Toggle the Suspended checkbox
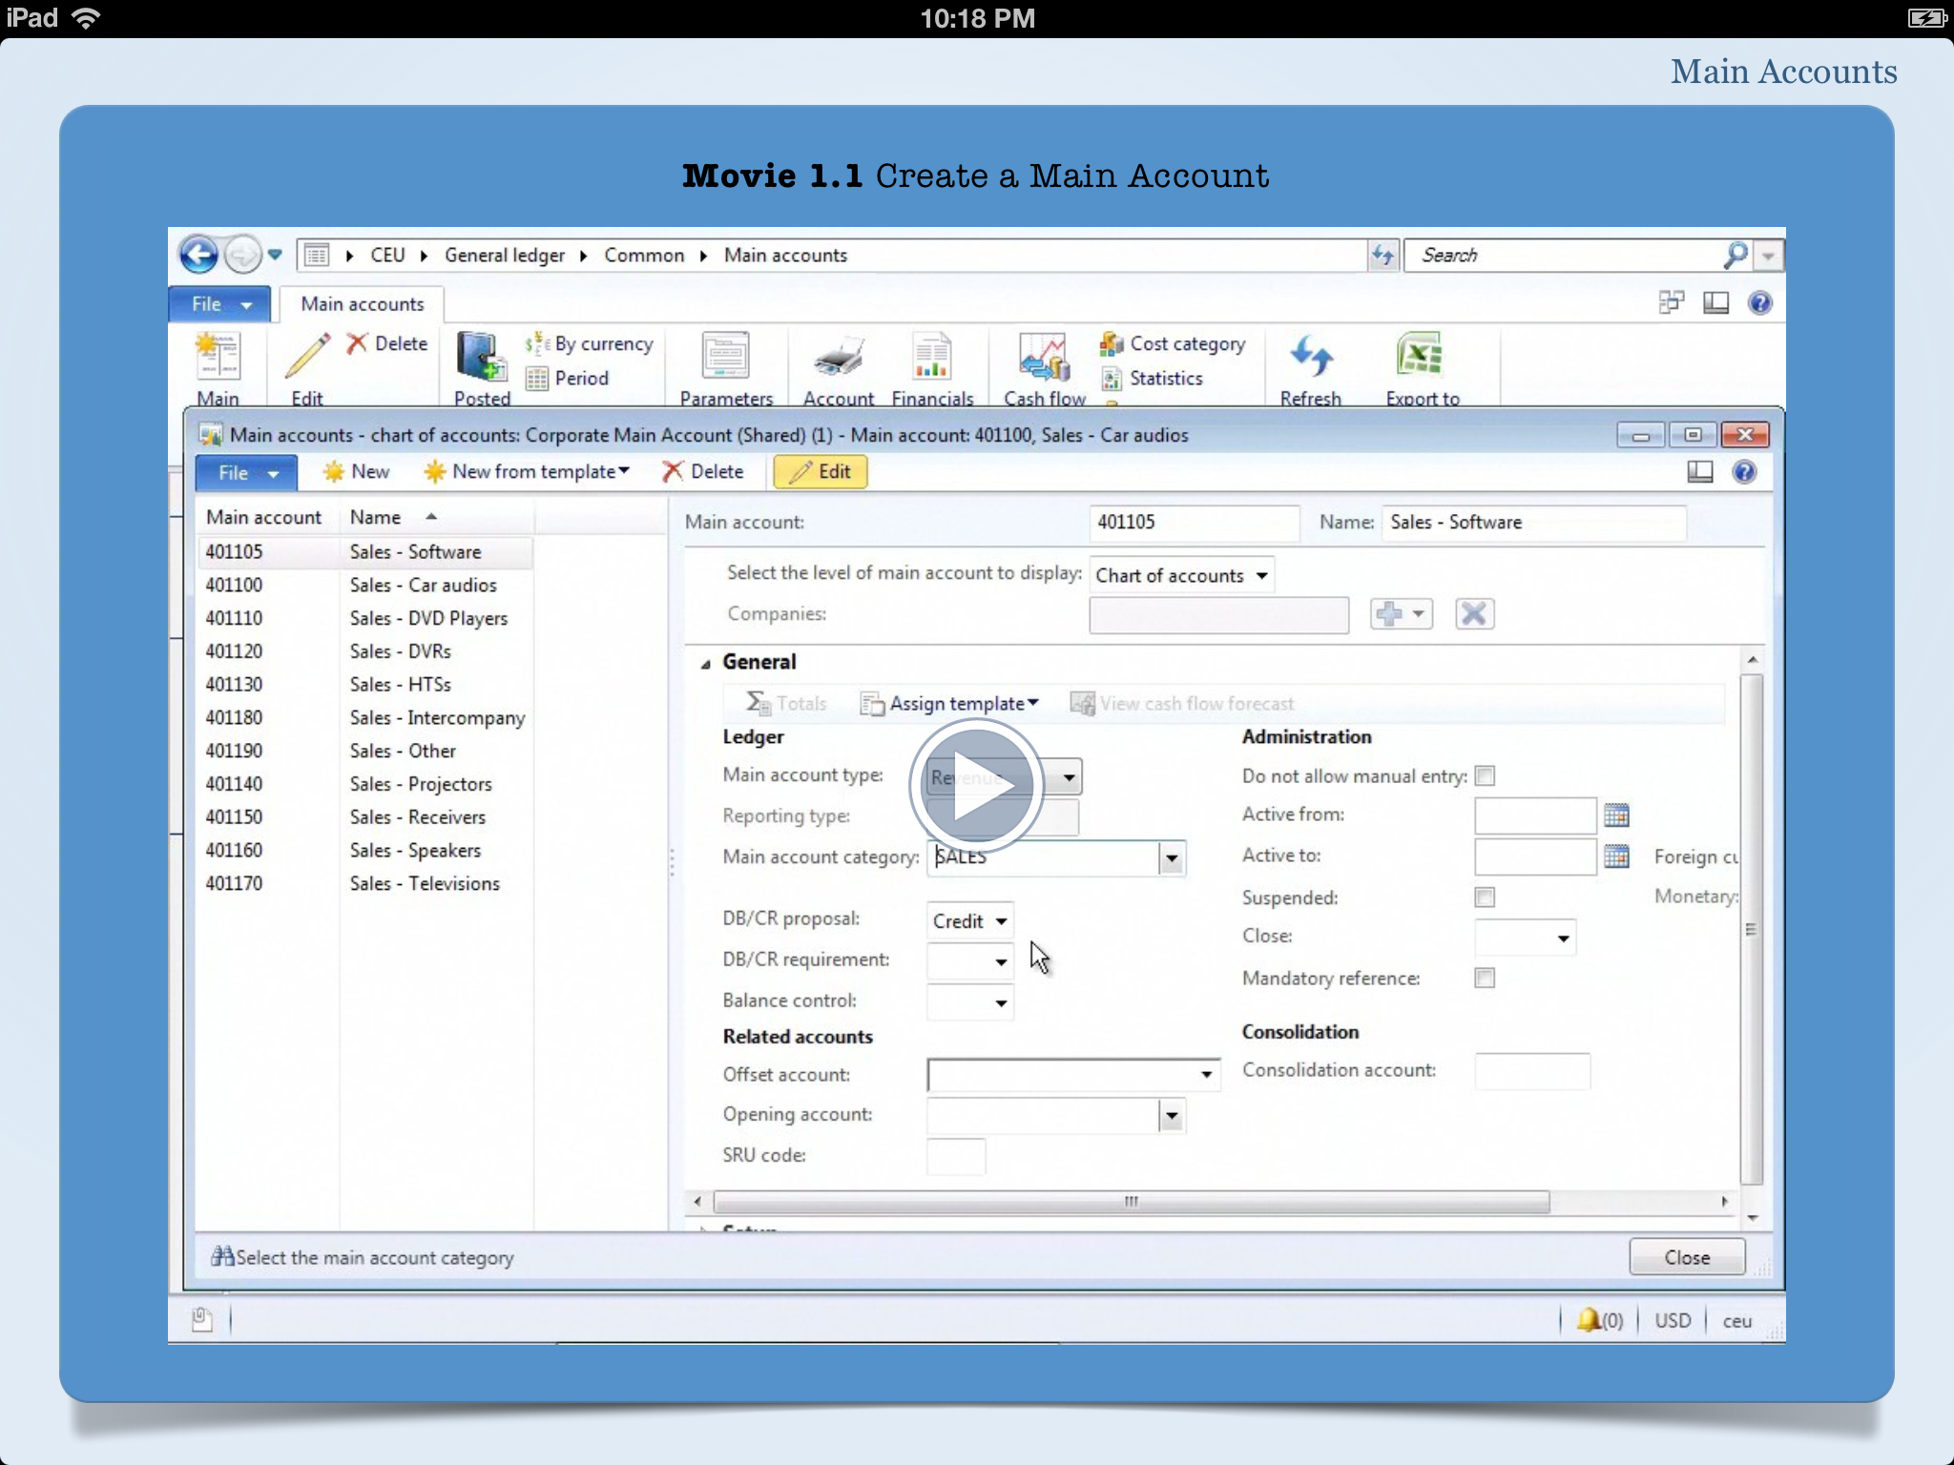The height and width of the screenshot is (1465, 1954). click(1485, 898)
